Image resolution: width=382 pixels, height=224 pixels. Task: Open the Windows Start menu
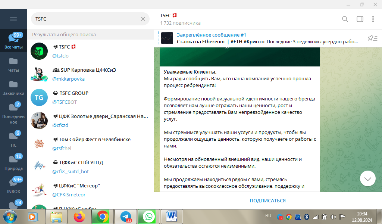(10, 217)
